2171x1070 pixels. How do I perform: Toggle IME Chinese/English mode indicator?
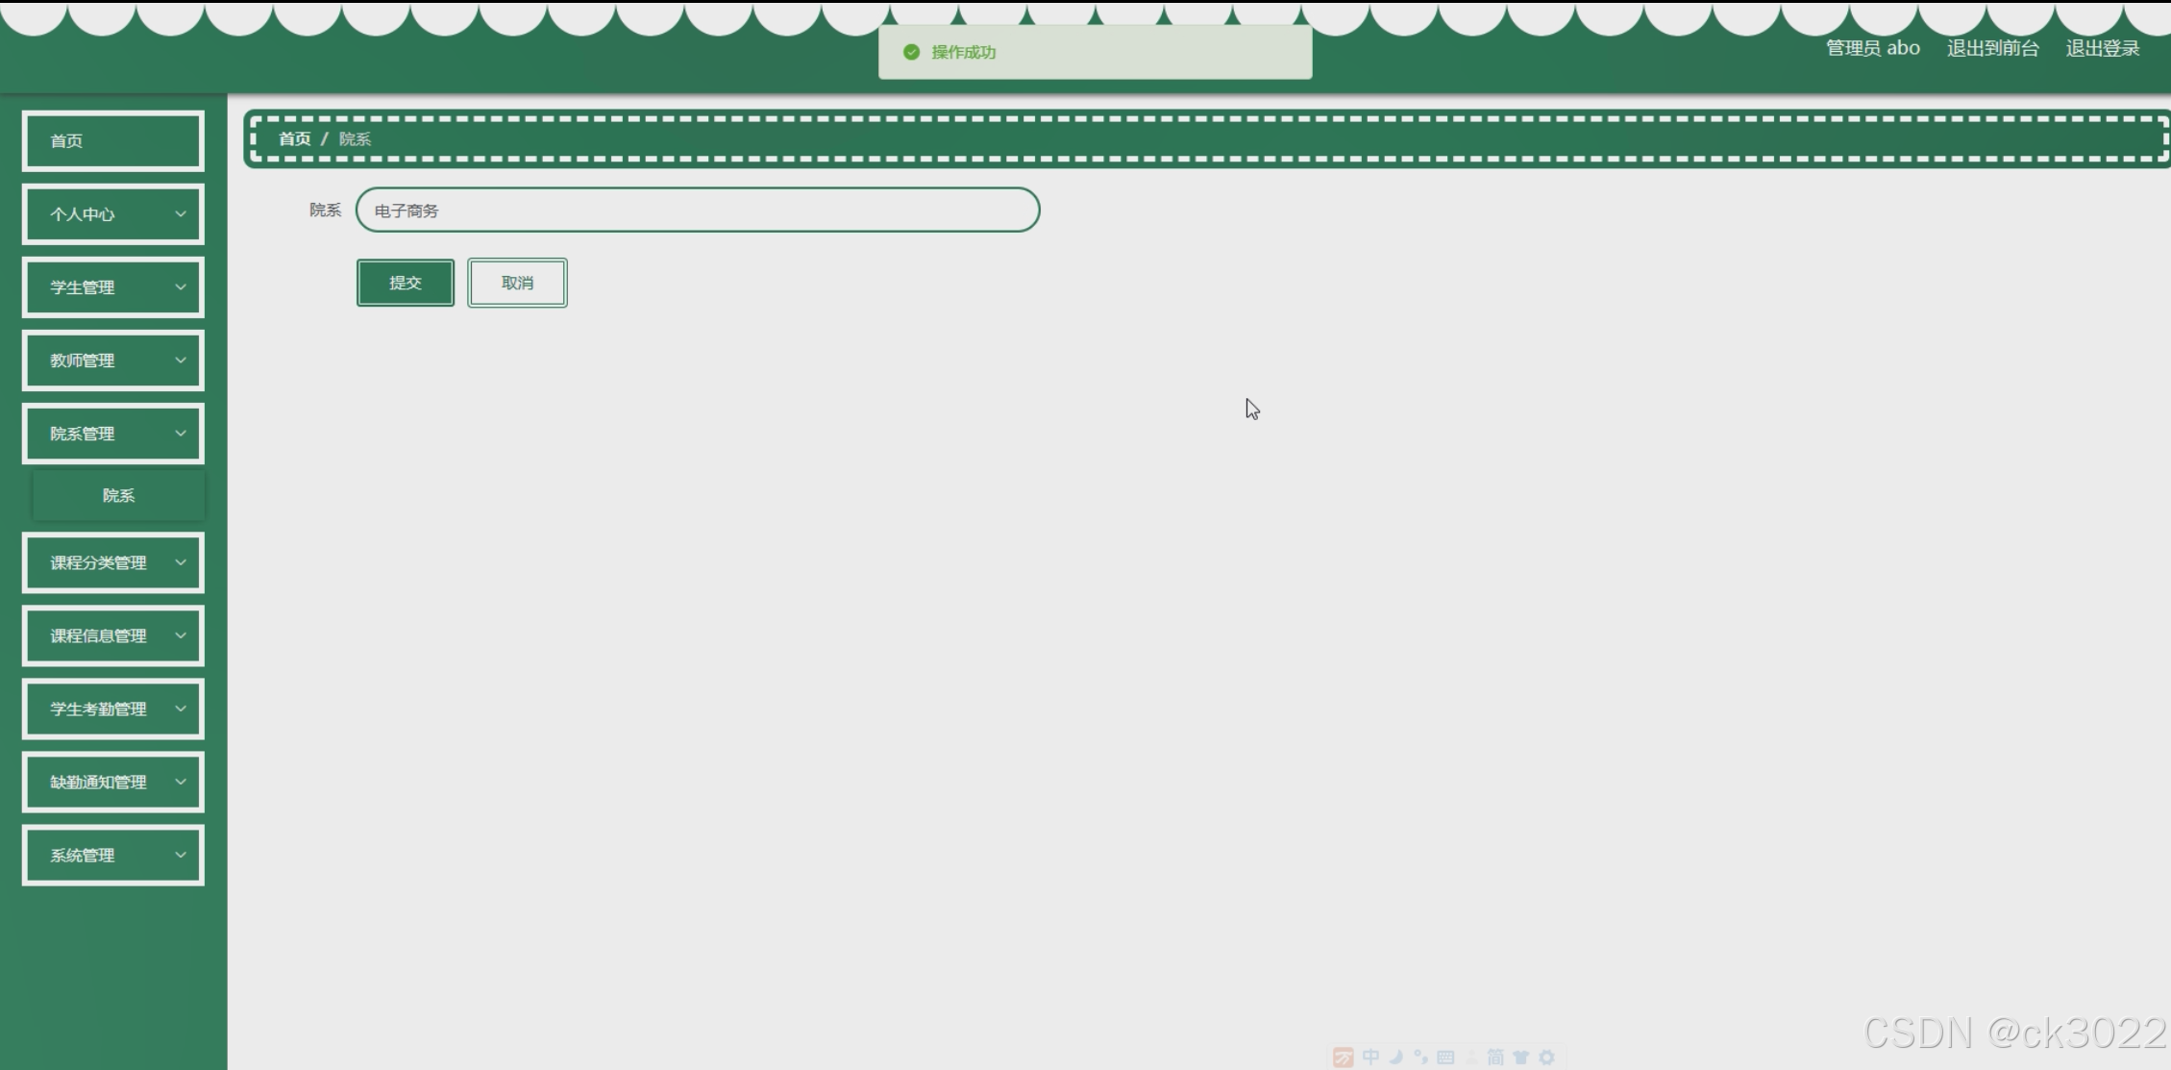click(1370, 1057)
